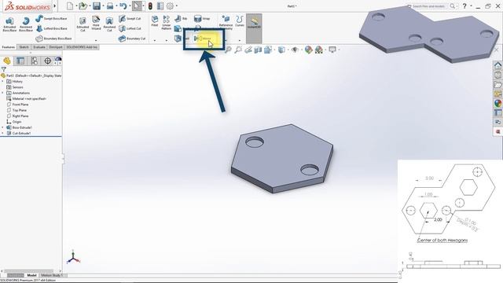Open Reference Geometry tools
Screen dimensions: 503x283
[226, 23]
